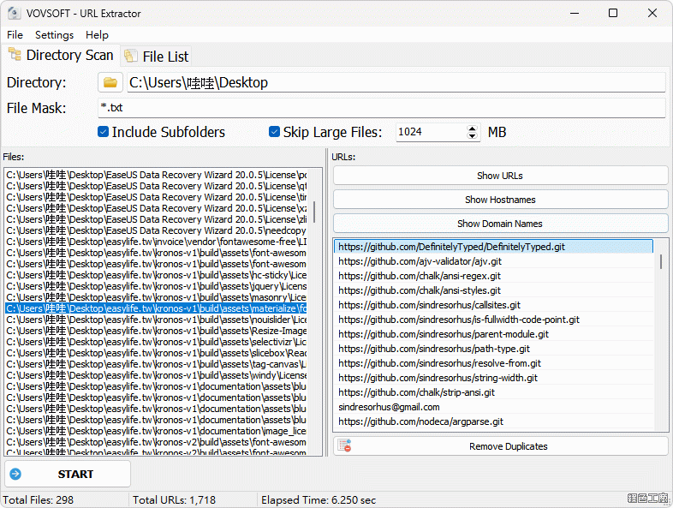The width and height of the screenshot is (673, 508).
Task: Click the VOVSOFT app icon in title bar
Action: point(12,14)
